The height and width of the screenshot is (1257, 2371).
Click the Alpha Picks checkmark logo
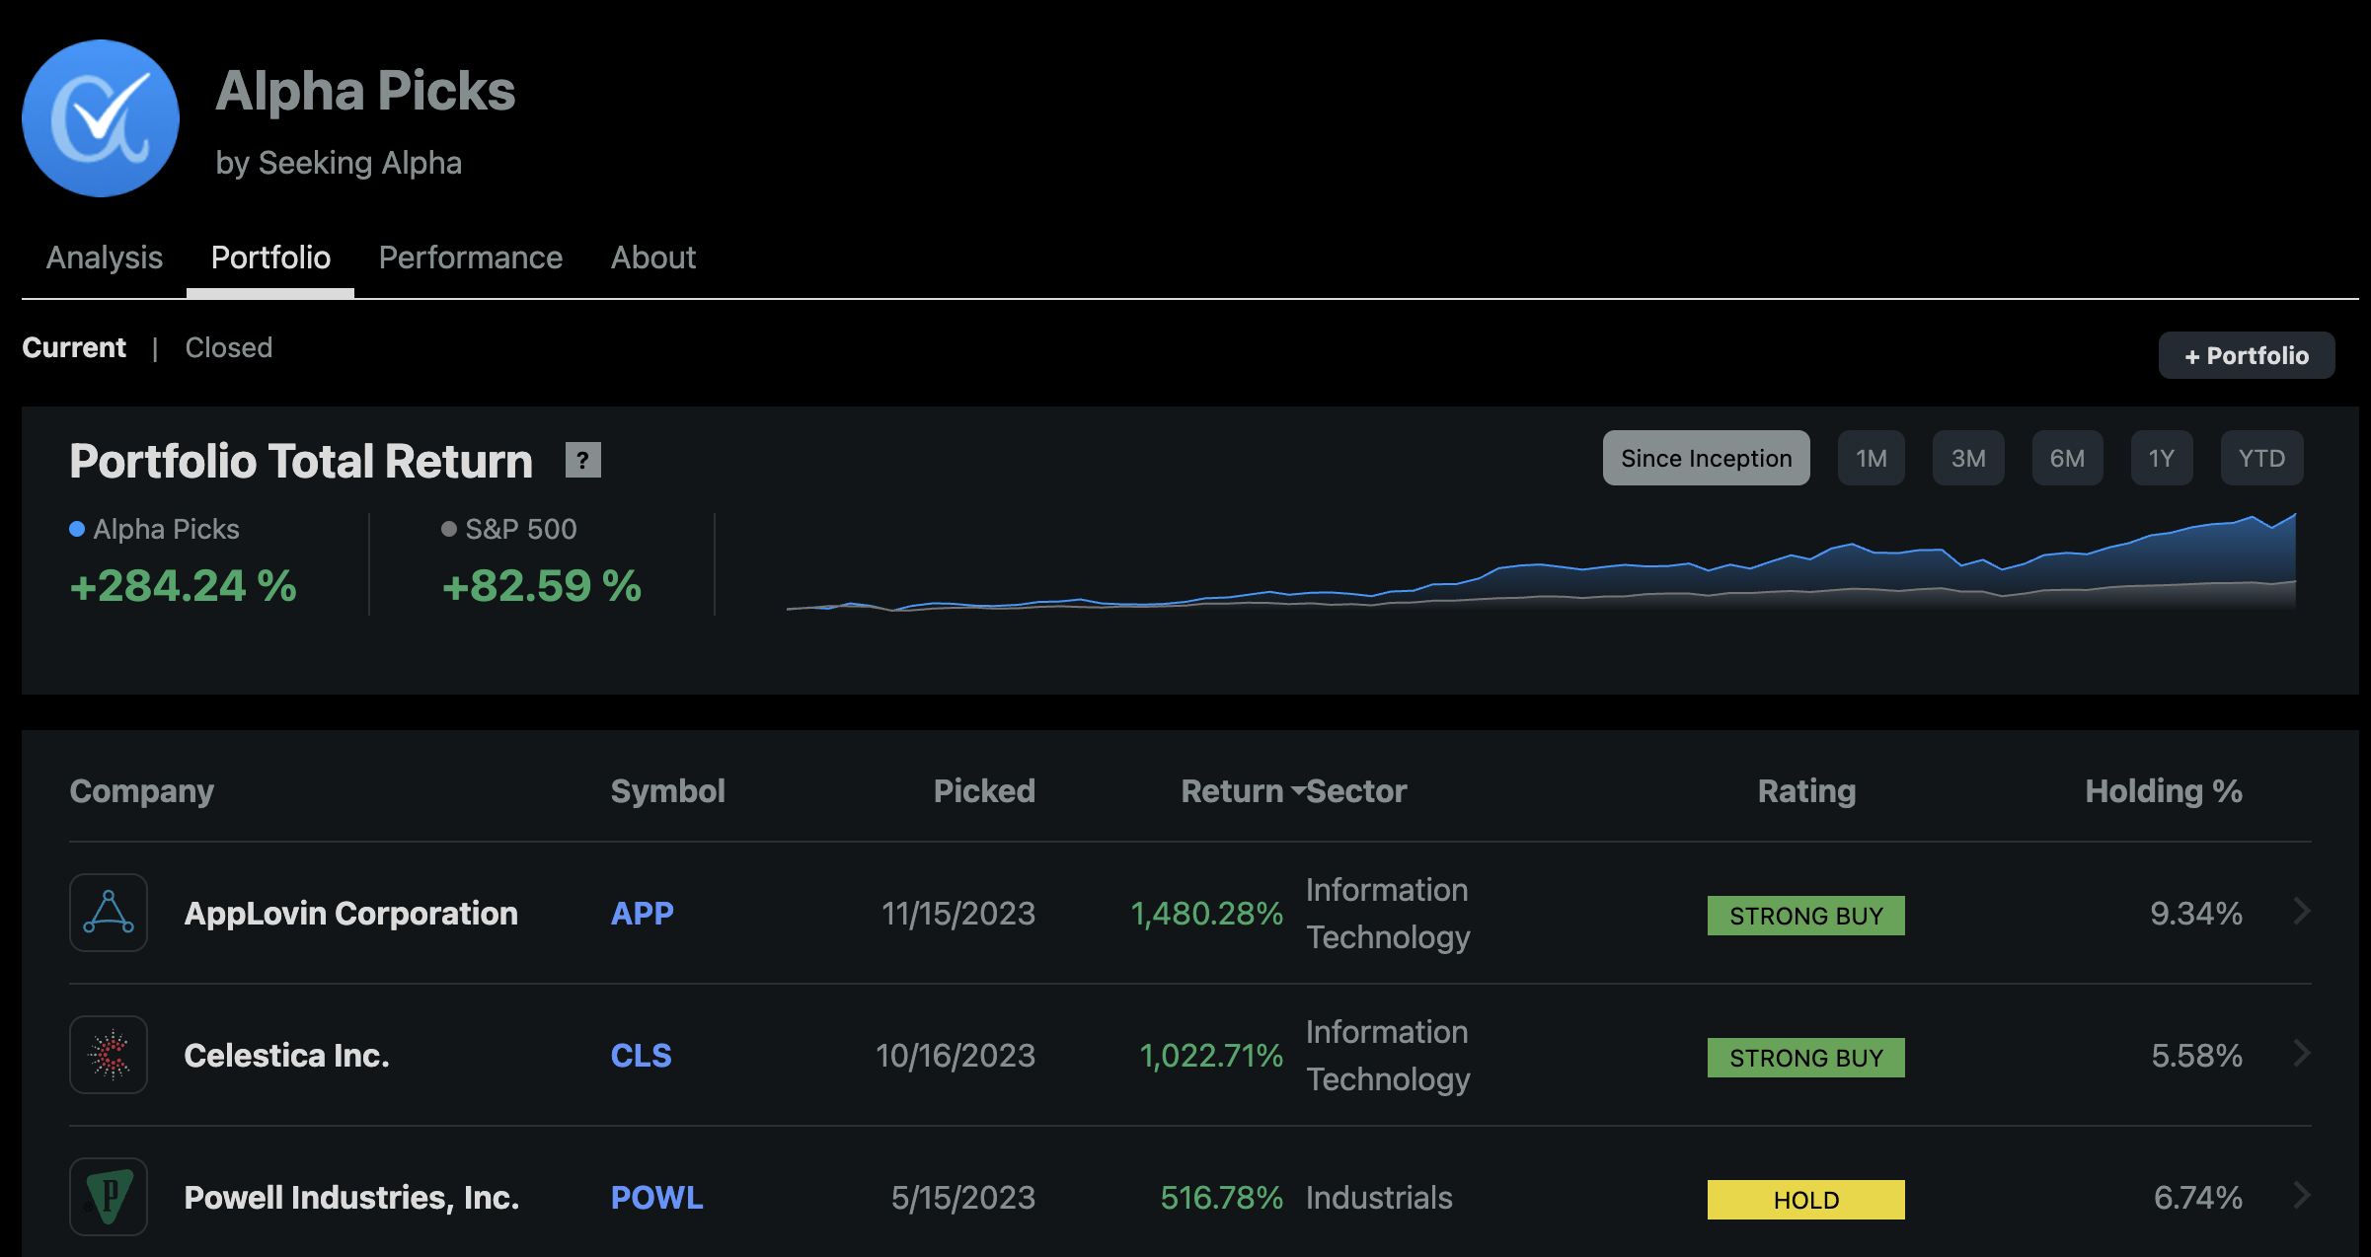point(101,118)
